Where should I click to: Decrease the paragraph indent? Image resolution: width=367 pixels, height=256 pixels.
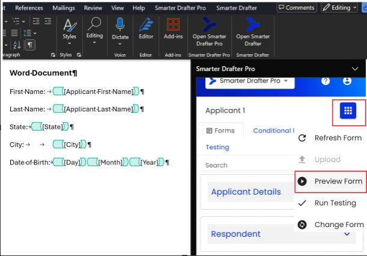[36, 21]
